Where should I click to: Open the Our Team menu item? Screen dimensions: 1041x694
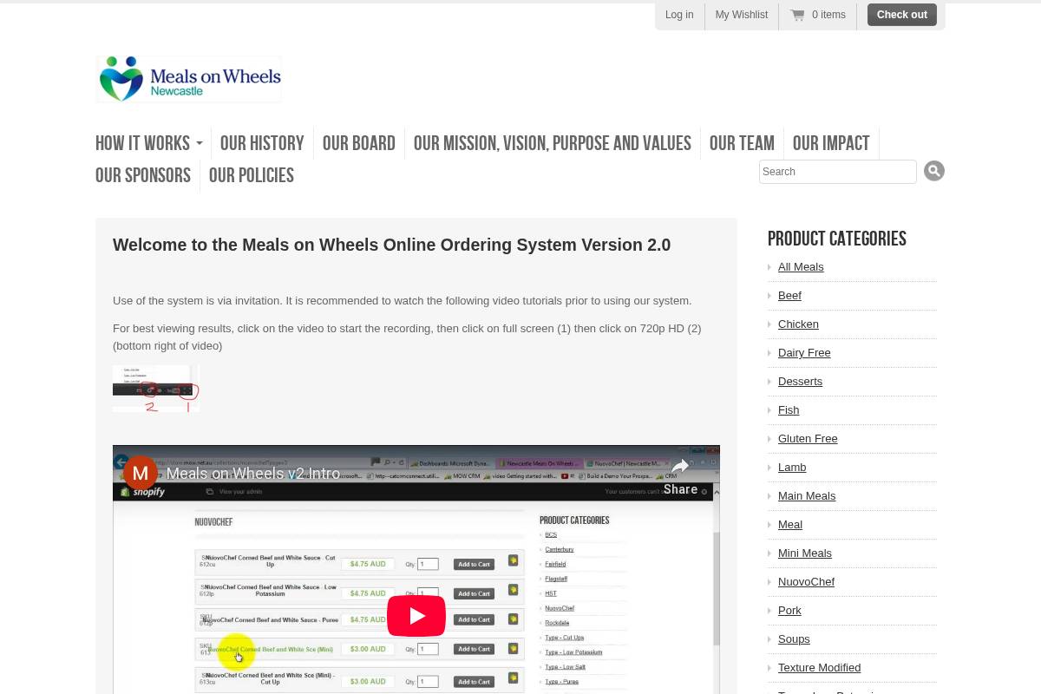(742, 143)
